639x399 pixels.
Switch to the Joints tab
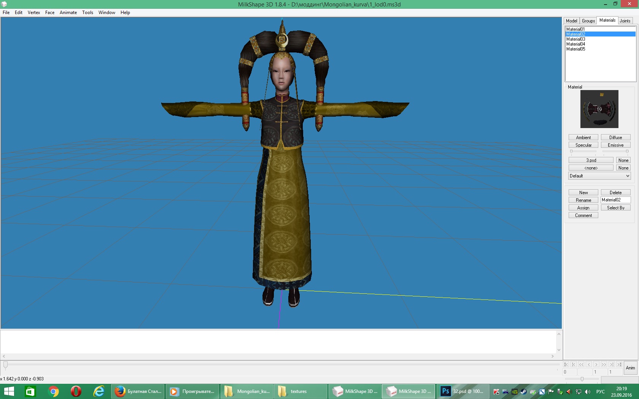[625, 21]
